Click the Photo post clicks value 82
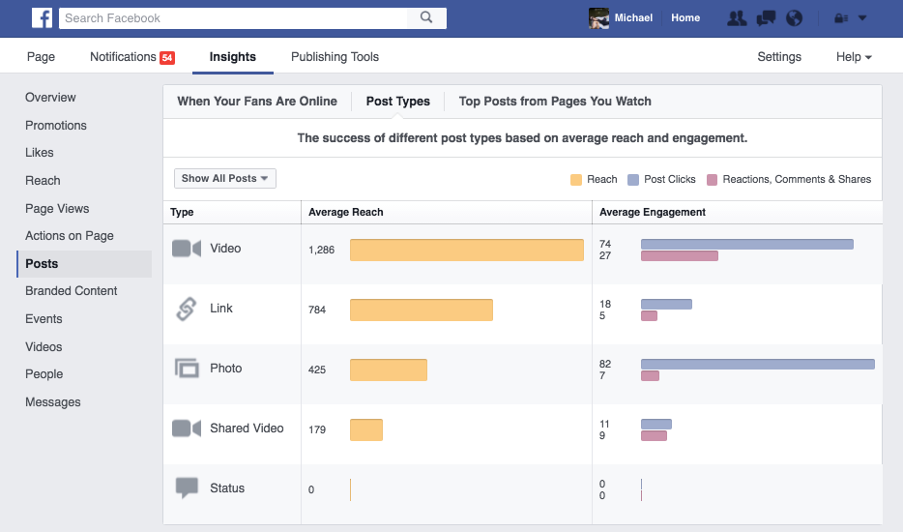This screenshot has height=532, width=903. [x=604, y=364]
